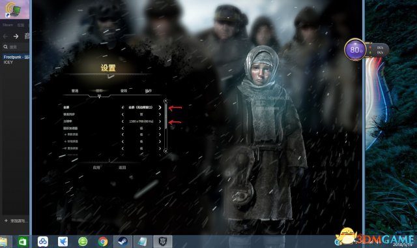Click the 全屏 setting label
The width and height of the screenshot is (417, 248).
[x=66, y=107]
